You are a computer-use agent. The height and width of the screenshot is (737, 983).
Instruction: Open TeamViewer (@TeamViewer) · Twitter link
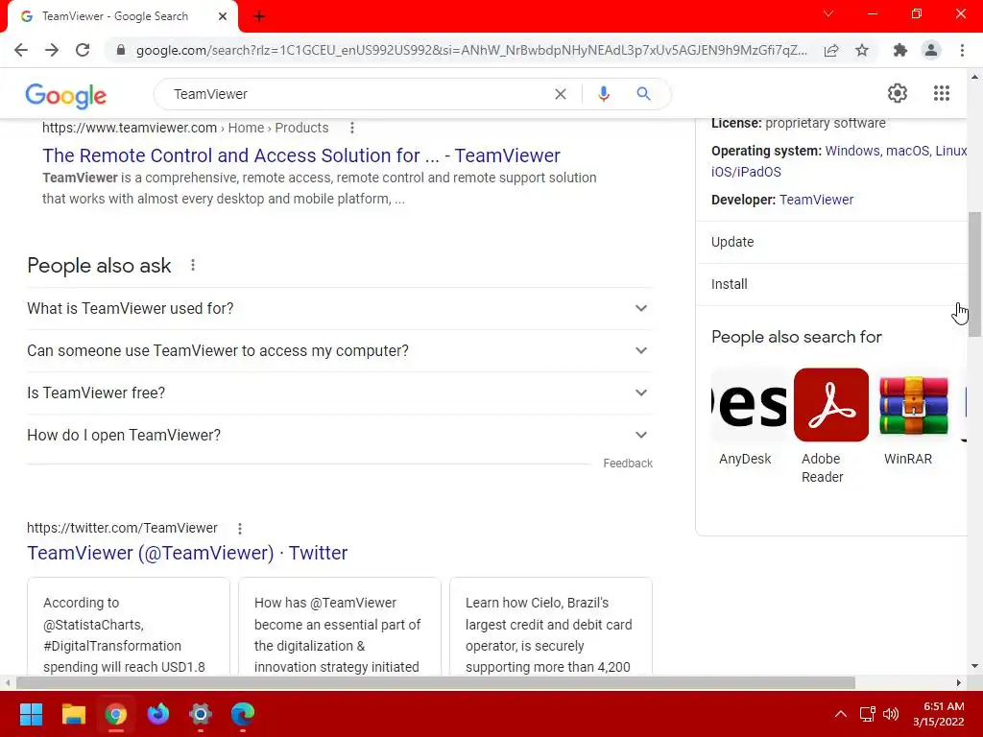coord(187,553)
